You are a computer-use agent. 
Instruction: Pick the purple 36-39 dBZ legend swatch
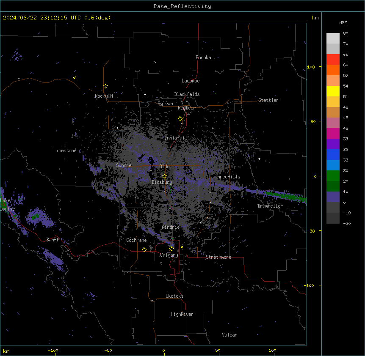(x=333, y=144)
